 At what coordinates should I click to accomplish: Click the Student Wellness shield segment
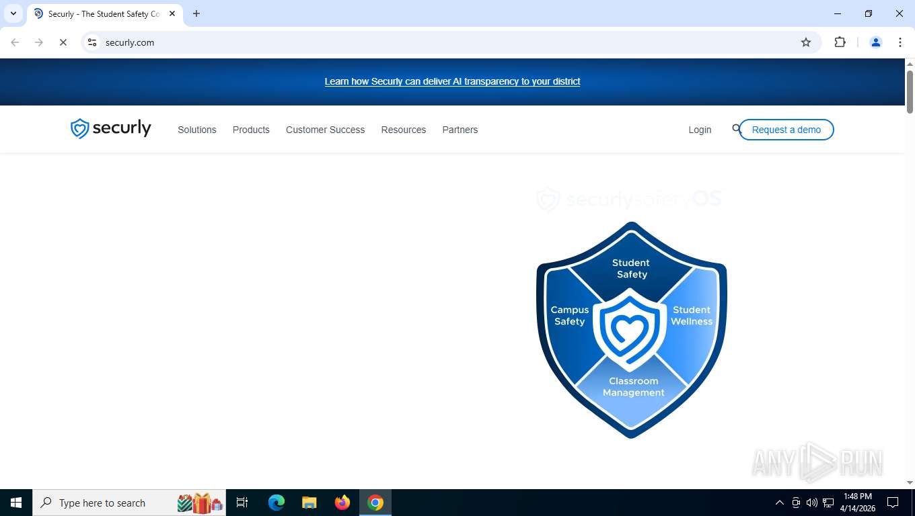pos(692,316)
